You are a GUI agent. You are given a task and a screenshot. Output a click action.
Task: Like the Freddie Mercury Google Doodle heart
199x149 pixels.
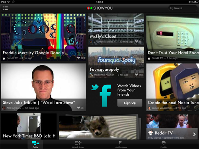[x=79, y=58]
